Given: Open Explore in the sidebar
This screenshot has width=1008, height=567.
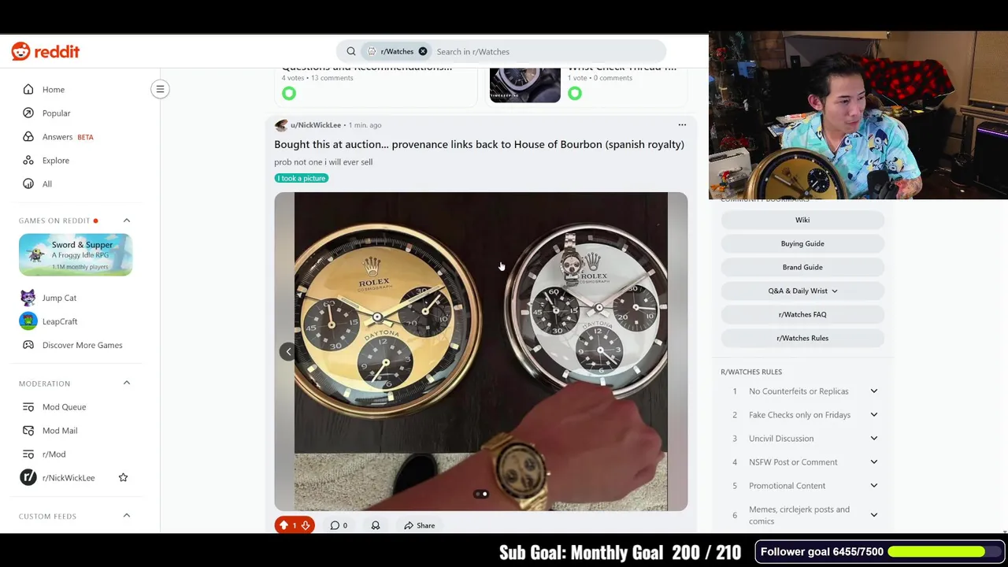Looking at the screenshot, I should [56, 161].
